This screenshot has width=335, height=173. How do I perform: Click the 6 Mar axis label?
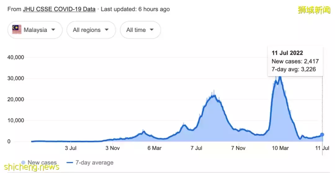pyautogui.click(x=154, y=148)
